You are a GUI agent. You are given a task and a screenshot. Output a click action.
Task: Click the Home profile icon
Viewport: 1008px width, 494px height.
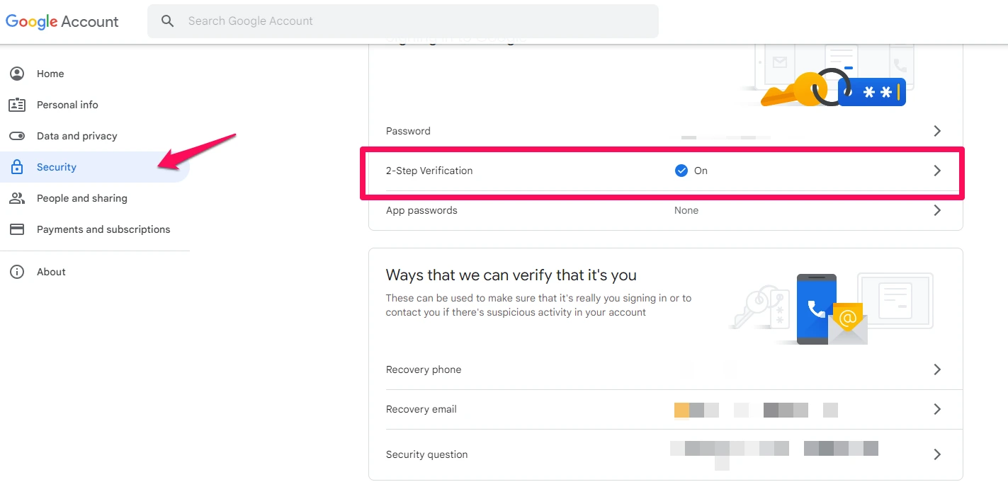coord(16,74)
